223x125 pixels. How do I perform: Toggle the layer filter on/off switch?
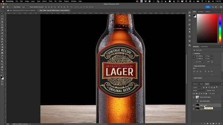point(217,87)
